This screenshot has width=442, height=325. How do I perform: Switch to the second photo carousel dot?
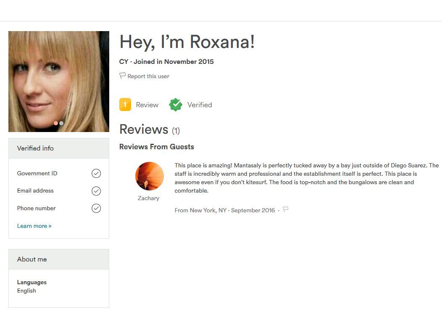[61, 123]
